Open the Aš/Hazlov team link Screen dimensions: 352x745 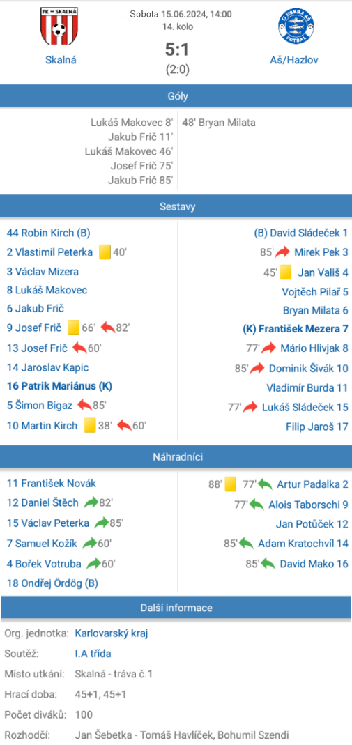[296, 60]
